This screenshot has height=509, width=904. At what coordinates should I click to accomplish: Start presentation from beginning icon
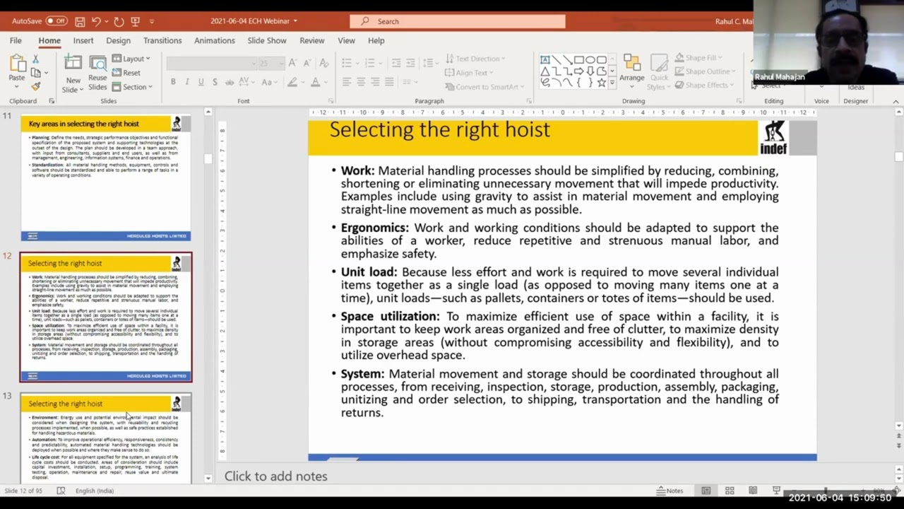[136, 21]
